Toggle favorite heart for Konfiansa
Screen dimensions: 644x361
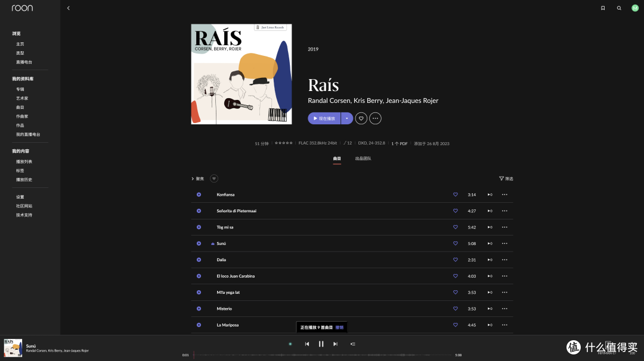click(x=455, y=194)
